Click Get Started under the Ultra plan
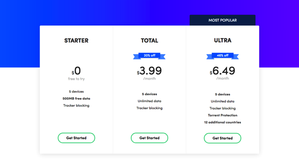This screenshot has width=299, height=168. [x=222, y=138]
